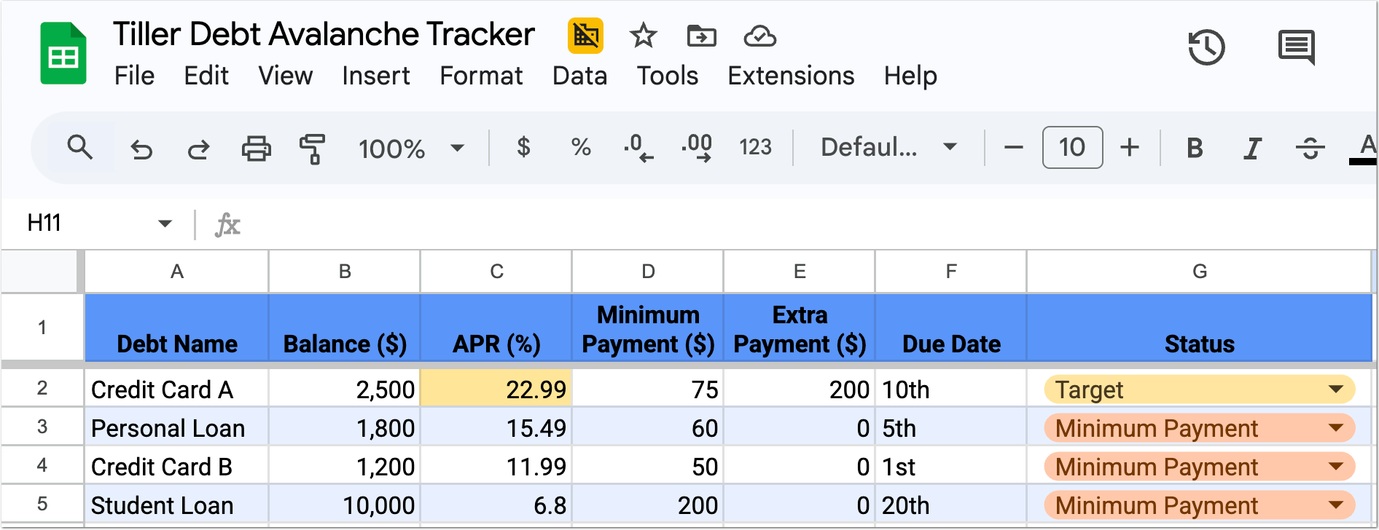Select column G header
Screen dimensions: 1379x530
tap(1199, 272)
